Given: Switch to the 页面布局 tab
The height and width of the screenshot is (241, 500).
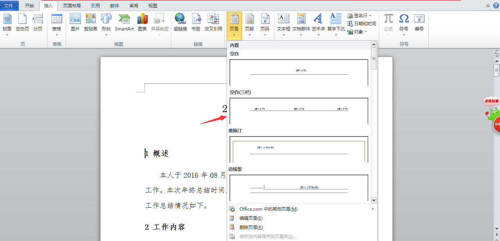Looking at the screenshot, I should [x=72, y=6].
